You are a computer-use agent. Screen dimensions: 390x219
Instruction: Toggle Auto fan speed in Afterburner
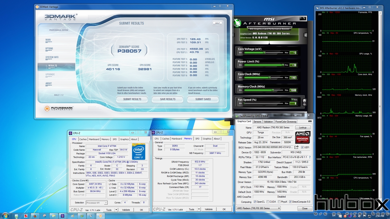294,99
